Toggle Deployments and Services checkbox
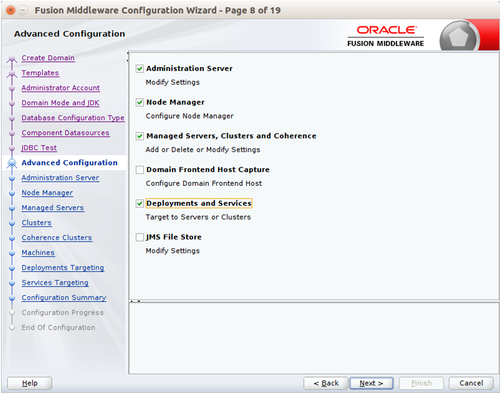This screenshot has height=394, width=501. coord(140,204)
